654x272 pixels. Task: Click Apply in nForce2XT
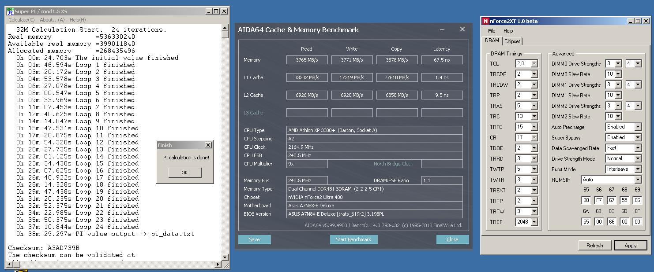[x=631, y=245]
